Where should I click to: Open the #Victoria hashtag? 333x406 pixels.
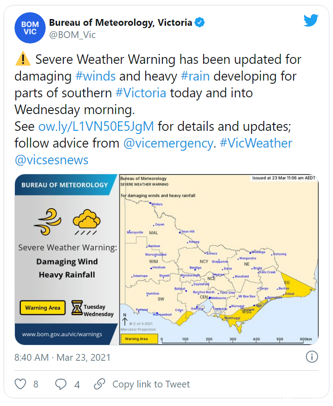[141, 93]
